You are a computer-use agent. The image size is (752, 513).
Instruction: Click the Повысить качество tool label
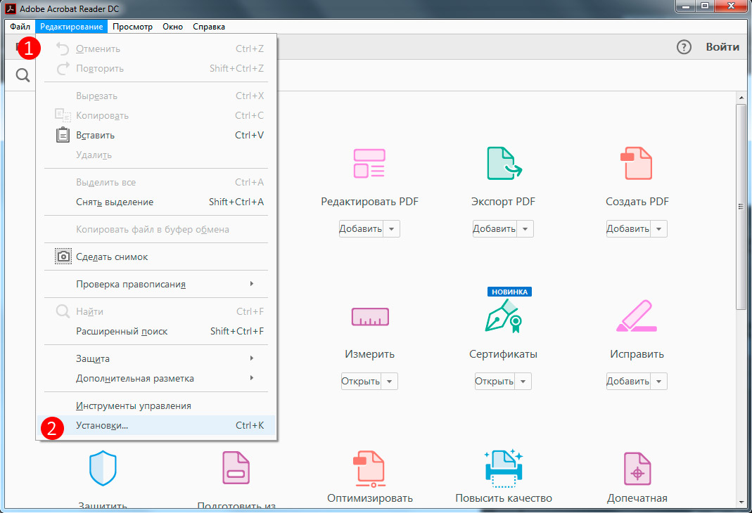504,498
